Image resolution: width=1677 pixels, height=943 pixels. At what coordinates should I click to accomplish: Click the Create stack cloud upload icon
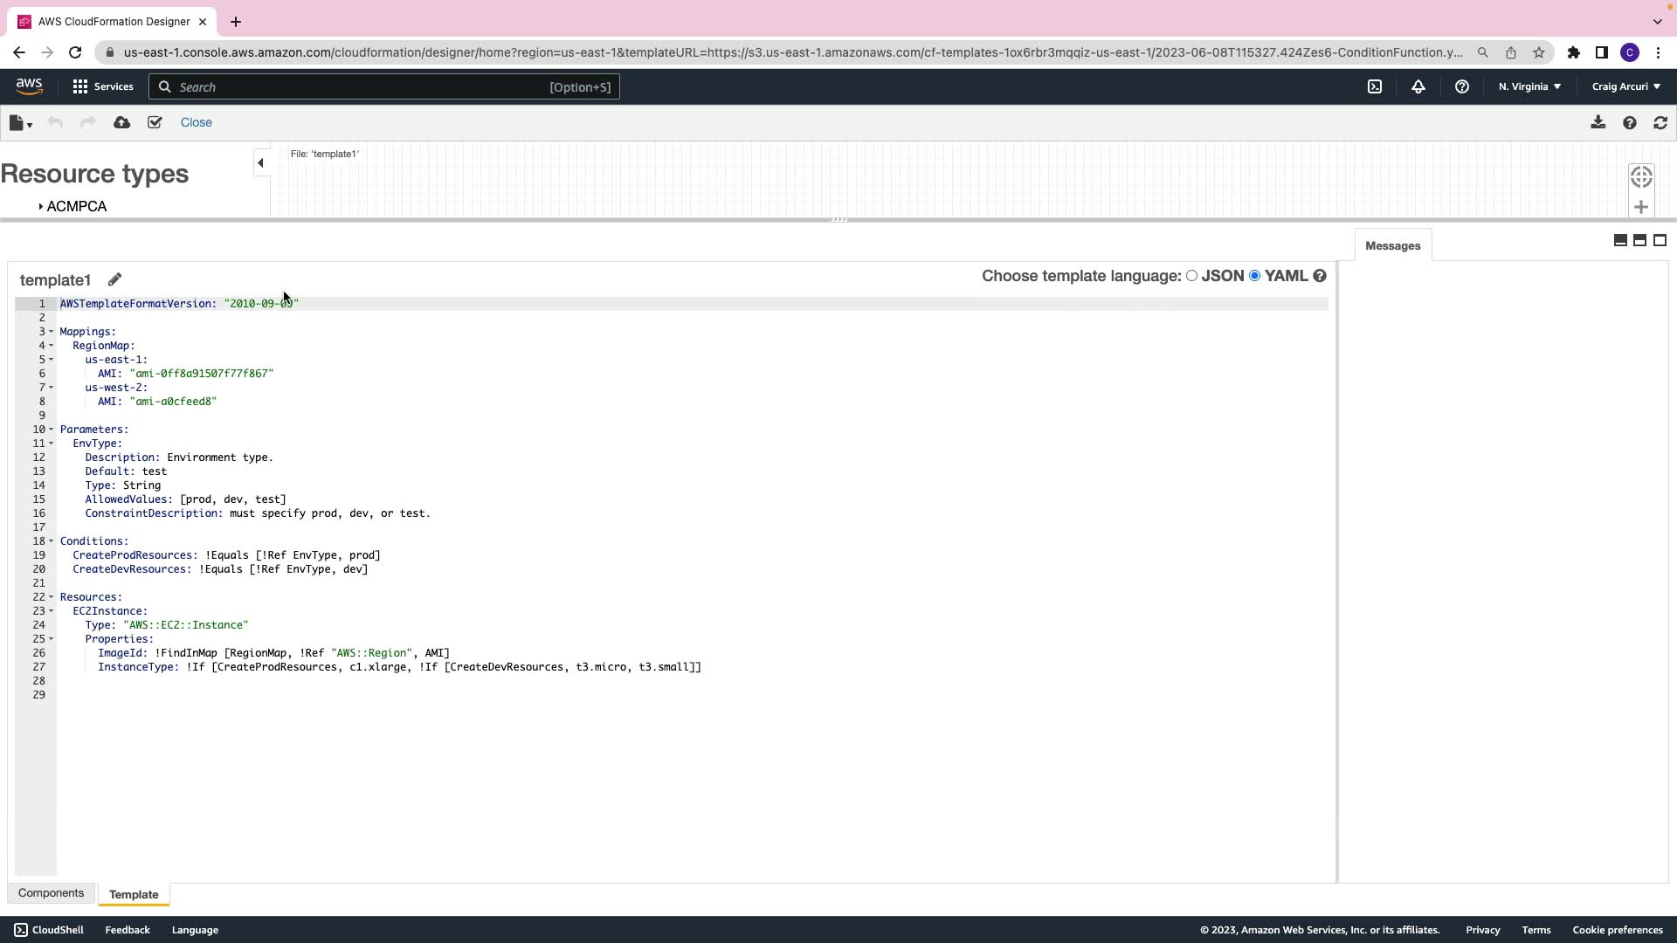pos(122,122)
